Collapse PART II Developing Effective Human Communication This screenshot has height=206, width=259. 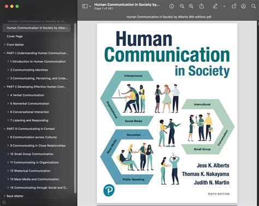point(4,87)
